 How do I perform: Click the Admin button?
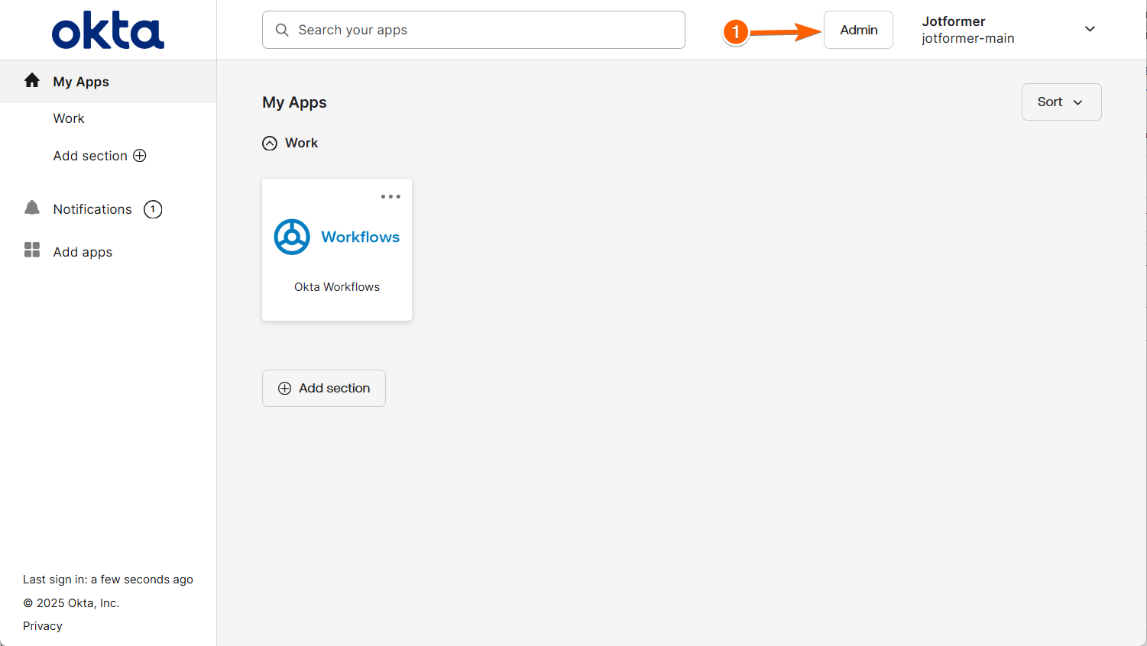point(858,30)
